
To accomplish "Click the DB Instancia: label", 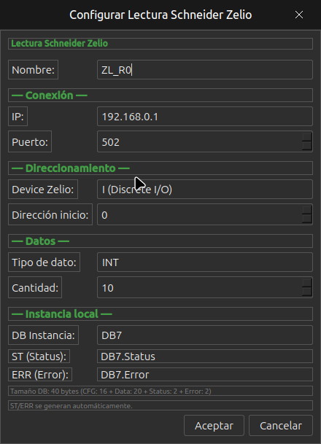I will click(x=43, y=335).
